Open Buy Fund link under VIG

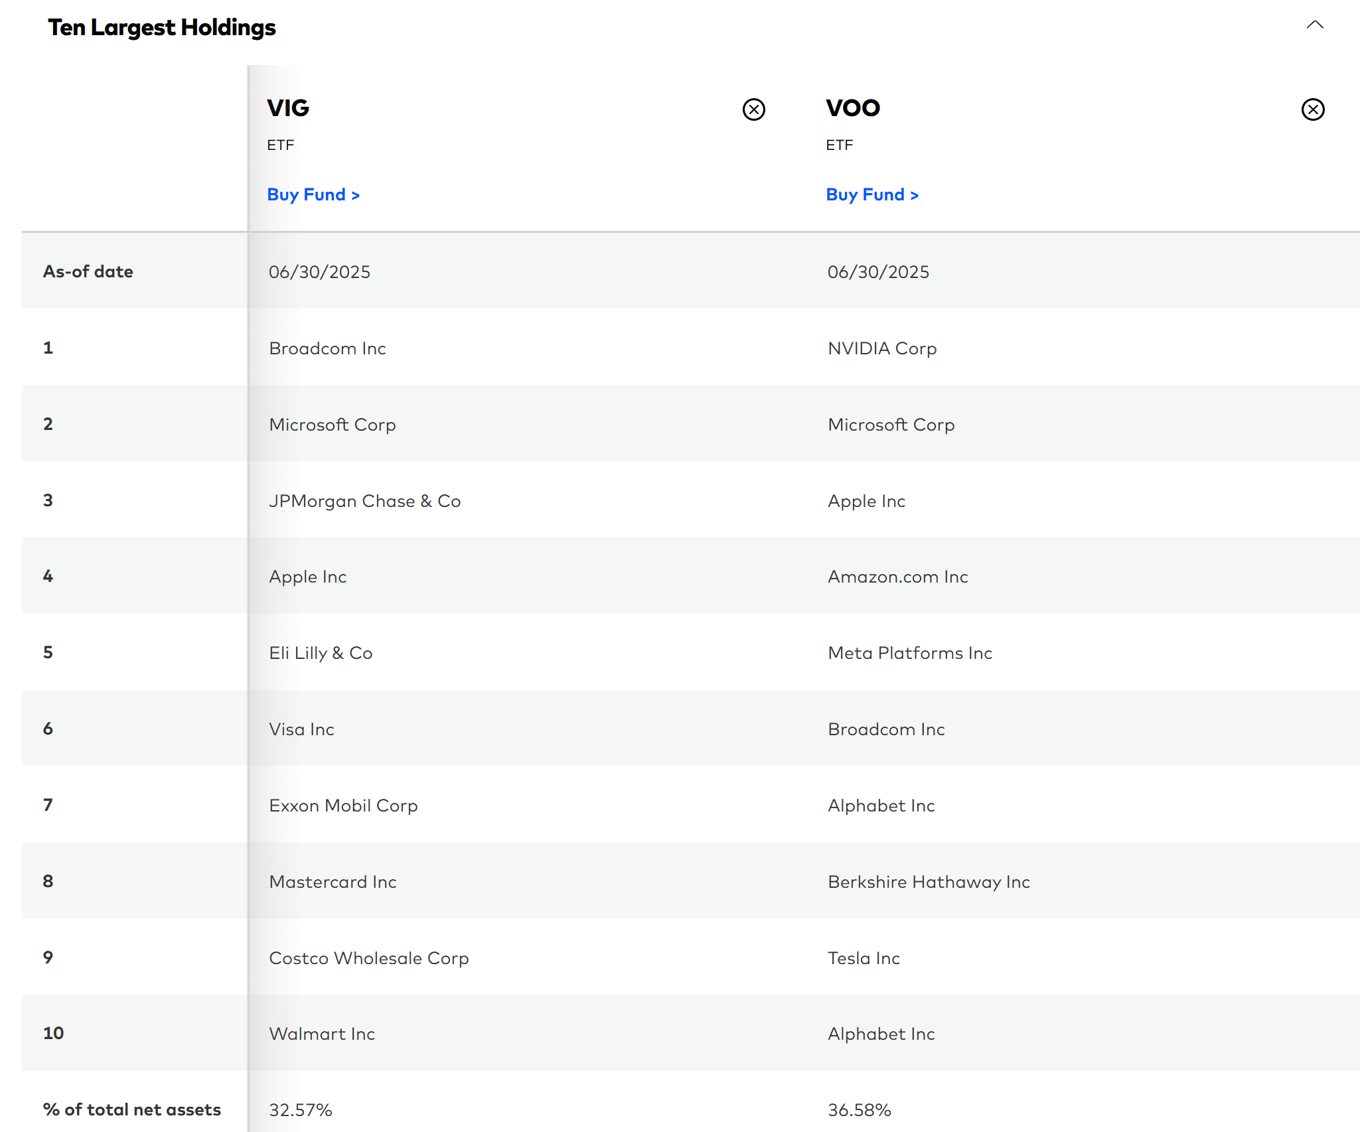point(313,194)
